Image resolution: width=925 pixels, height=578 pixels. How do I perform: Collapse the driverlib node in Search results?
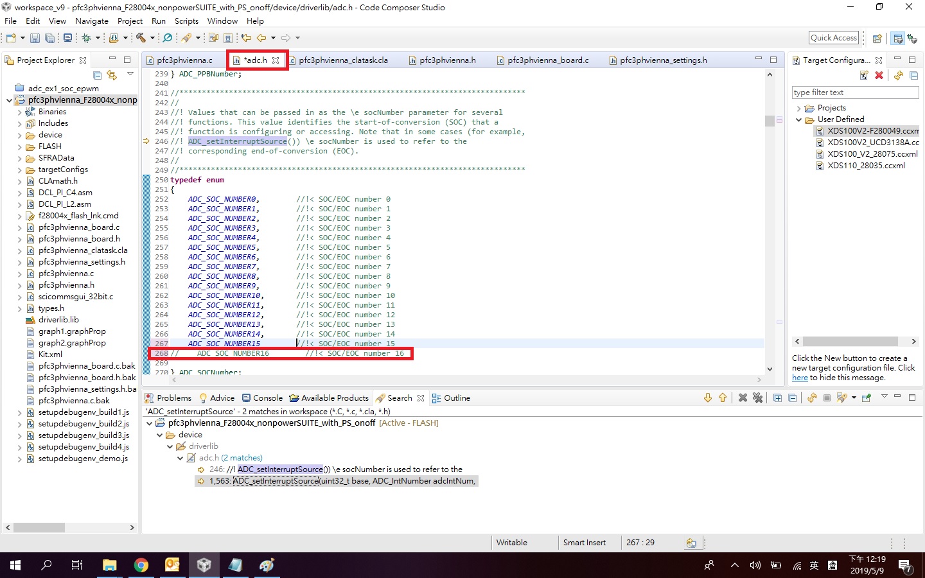coord(170,446)
